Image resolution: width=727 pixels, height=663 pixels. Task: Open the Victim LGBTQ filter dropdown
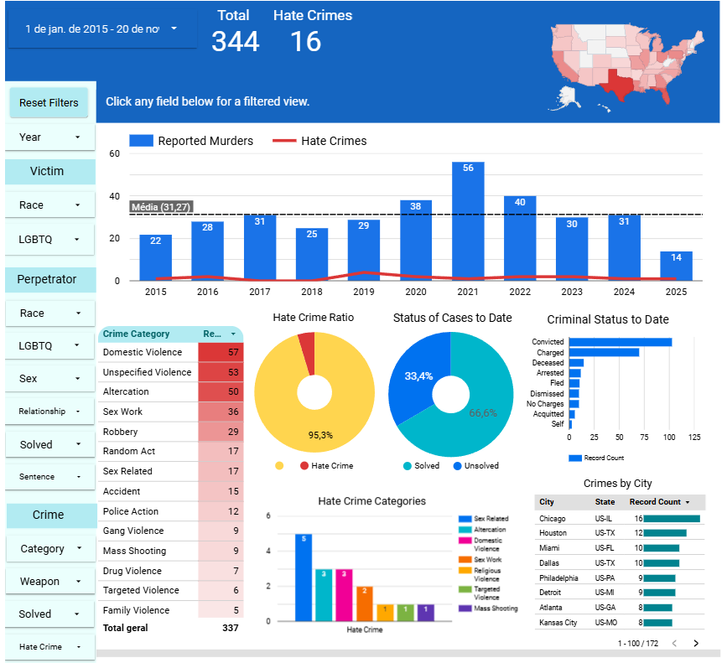pos(49,240)
